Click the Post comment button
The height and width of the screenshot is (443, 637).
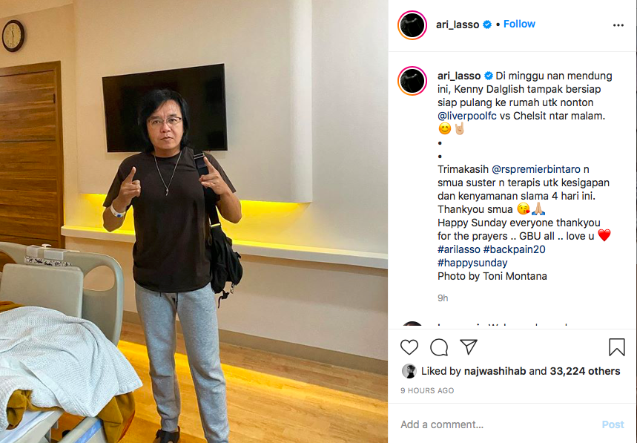613,424
